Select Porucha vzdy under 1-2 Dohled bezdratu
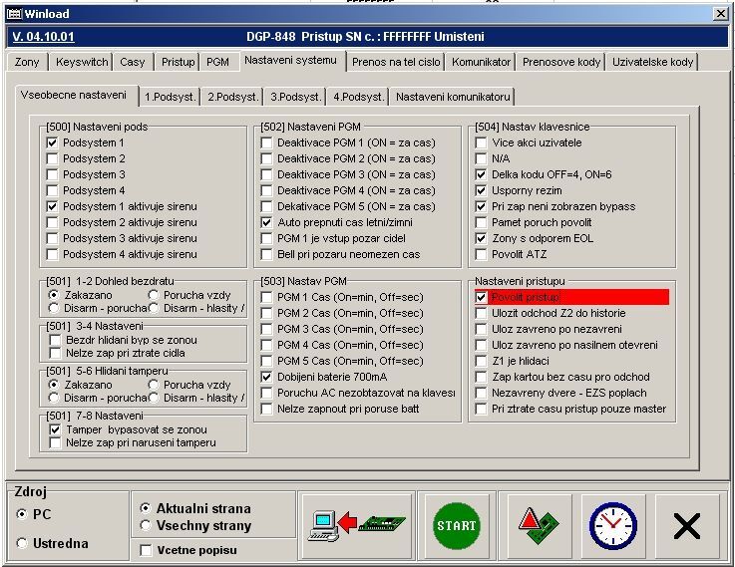The image size is (735, 567). 153,296
